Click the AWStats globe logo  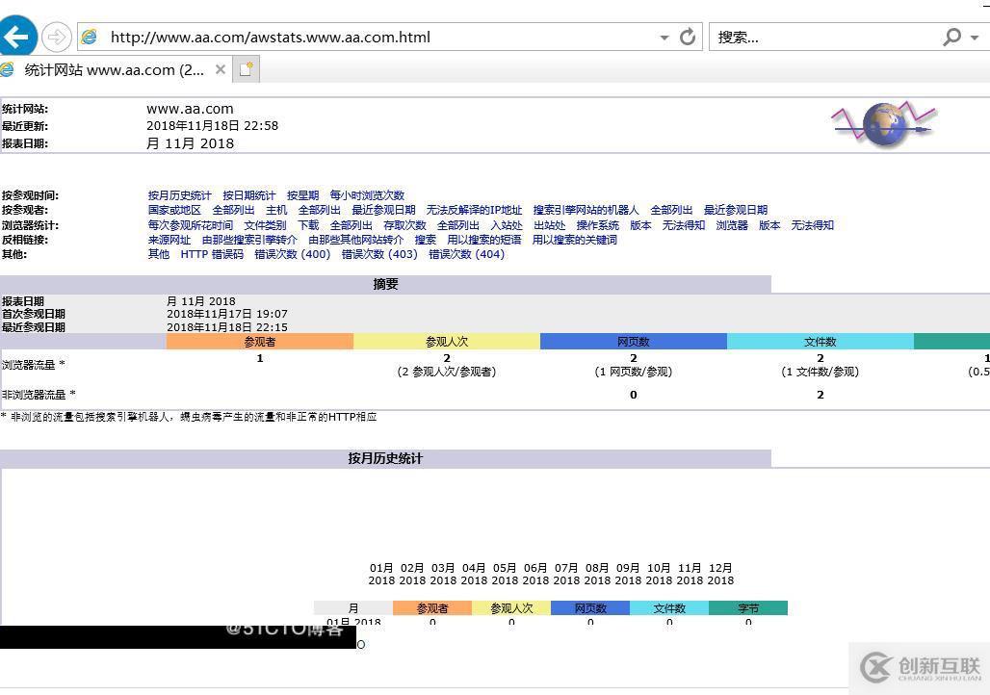tap(883, 124)
